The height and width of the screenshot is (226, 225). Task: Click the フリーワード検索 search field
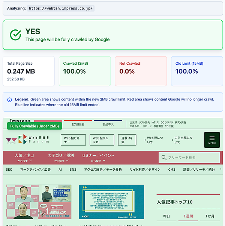pyautogui.click(x=189, y=158)
